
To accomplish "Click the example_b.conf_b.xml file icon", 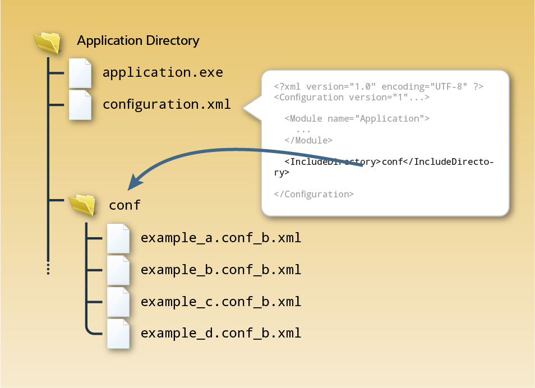I will [x=118, y=270].
